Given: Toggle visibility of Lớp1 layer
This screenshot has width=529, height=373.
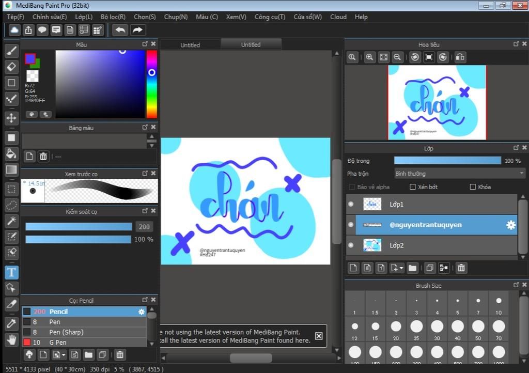Looking at the screenshot, I should click(x=351, y=204).
